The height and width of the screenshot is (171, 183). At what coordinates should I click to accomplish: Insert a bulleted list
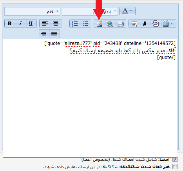tap(85, 23)
